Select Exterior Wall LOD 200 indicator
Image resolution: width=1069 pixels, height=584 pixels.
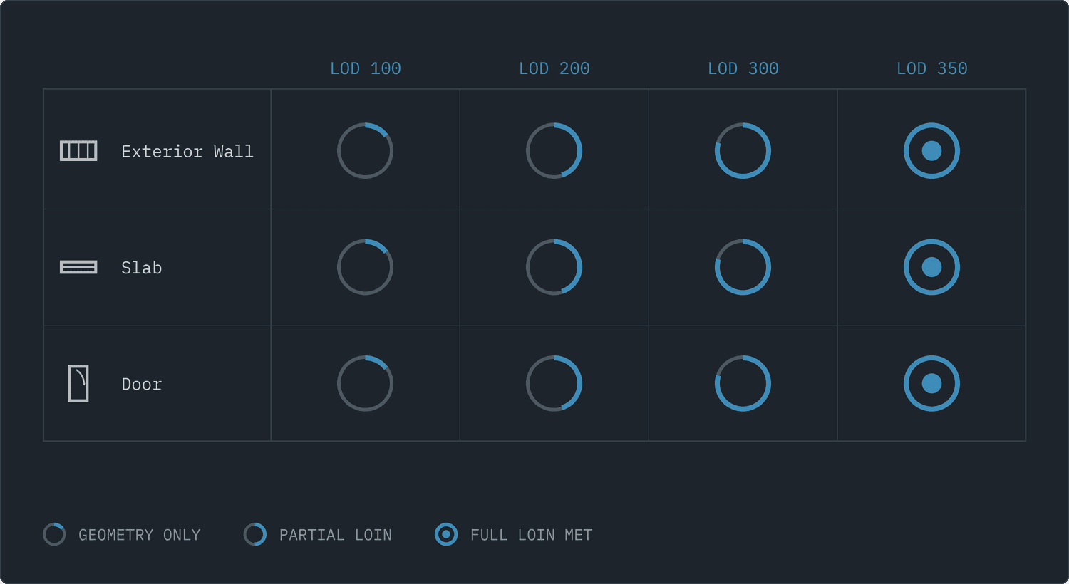554,151
